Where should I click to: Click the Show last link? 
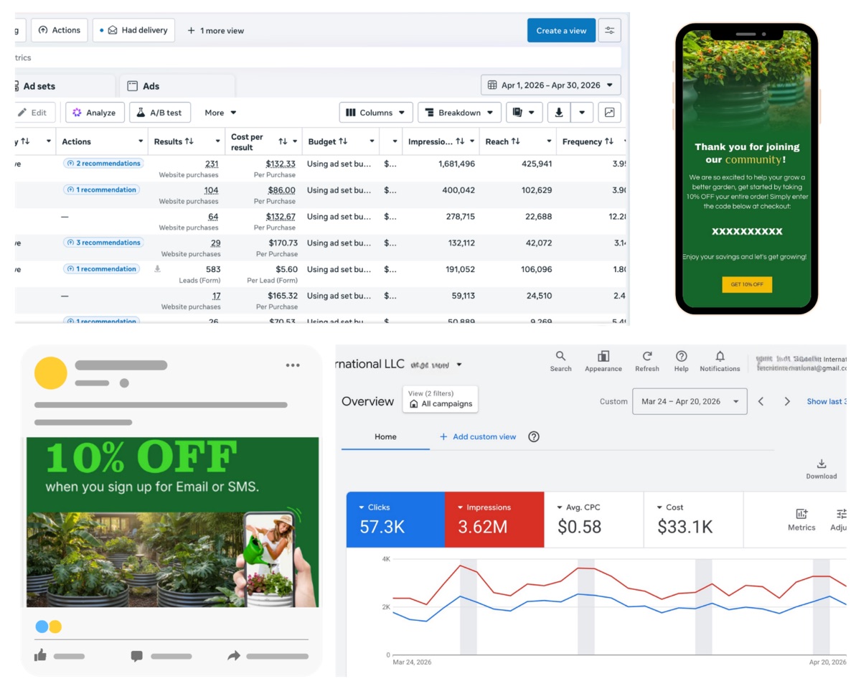click(826, 401)
